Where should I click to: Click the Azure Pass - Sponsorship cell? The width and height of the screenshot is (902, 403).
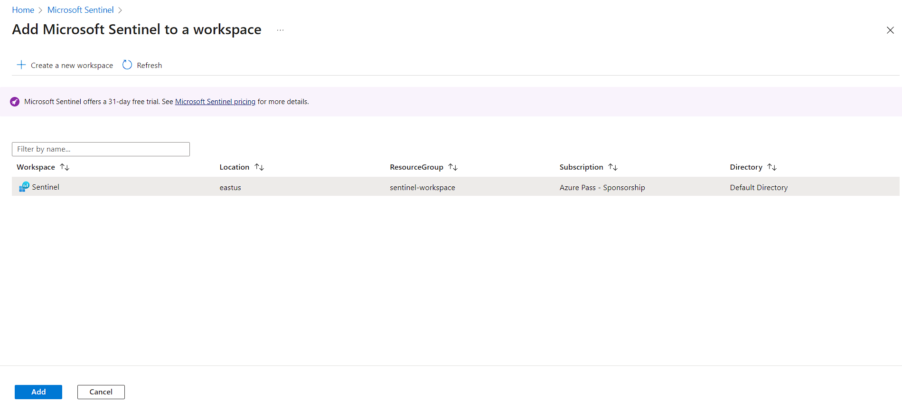coord(602,188)
